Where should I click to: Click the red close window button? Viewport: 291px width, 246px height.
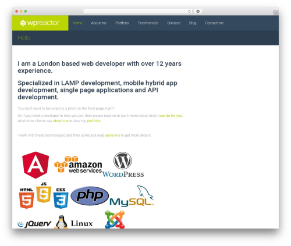click(x=17, y=12)
